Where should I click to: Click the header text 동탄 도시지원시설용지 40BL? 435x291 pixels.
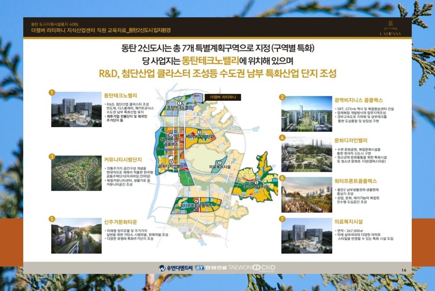(55, 25)
